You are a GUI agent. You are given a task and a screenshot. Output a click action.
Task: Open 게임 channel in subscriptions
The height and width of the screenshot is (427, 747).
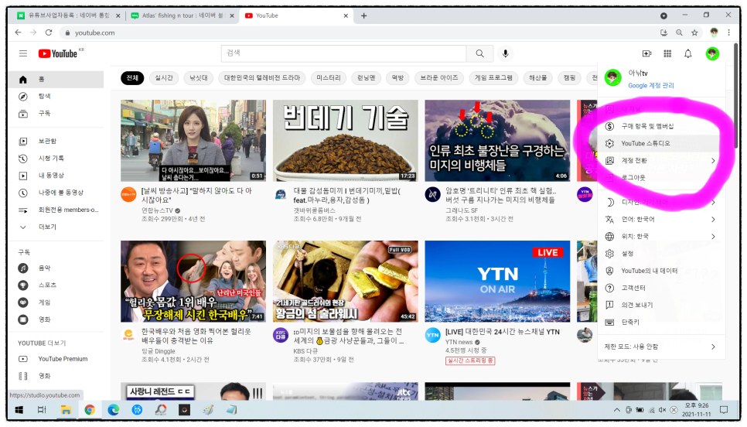pos(56,302)
